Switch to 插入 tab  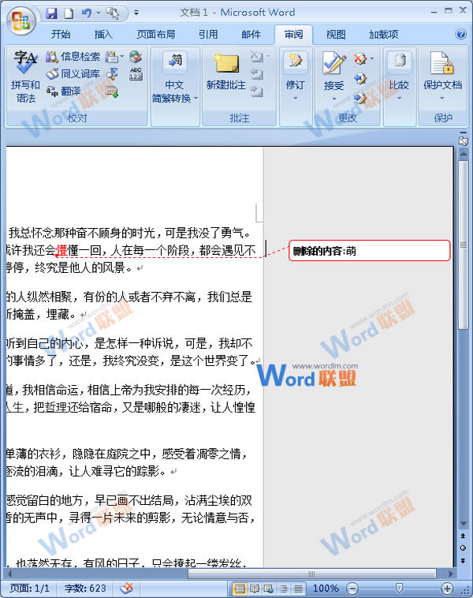point(103,35)
